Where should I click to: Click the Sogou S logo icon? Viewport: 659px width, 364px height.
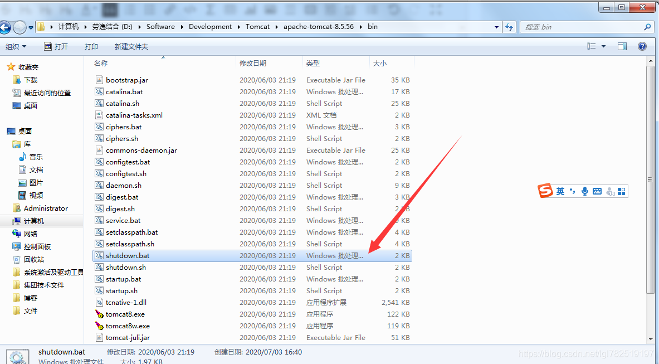(x=545, y=191)
